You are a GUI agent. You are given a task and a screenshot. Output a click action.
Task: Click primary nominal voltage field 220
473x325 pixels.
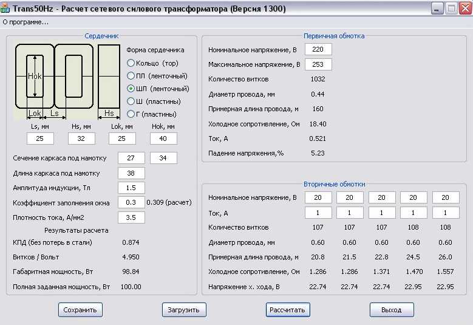pos(318,49)
